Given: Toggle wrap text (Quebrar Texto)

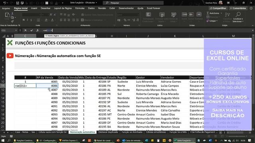Looking at the screenshot, I should [x=97, y=15].
